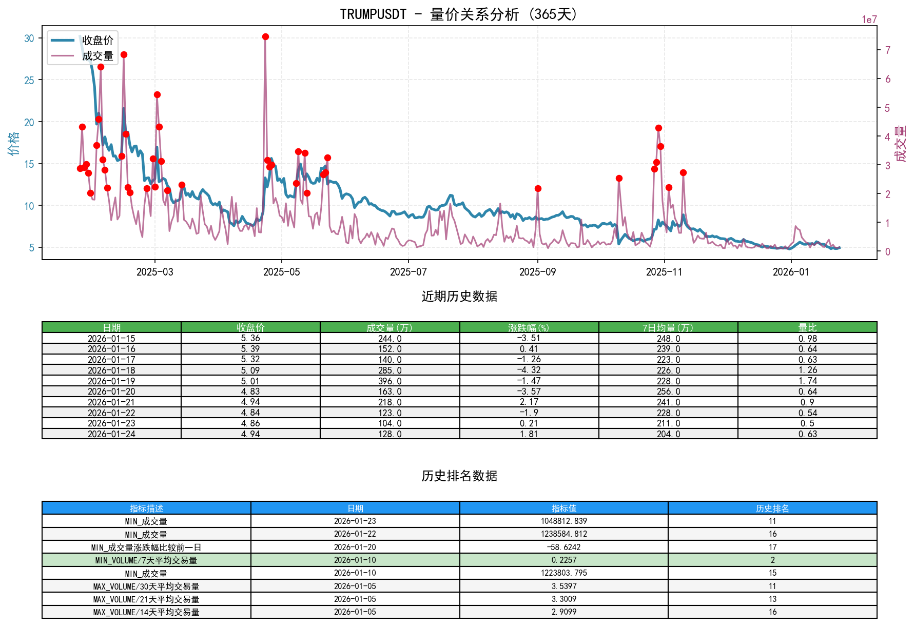The width and height of the screenshot is (914, 626).
Task: Select the 成交量 legend line icon
Action: [x=62, y=55]
